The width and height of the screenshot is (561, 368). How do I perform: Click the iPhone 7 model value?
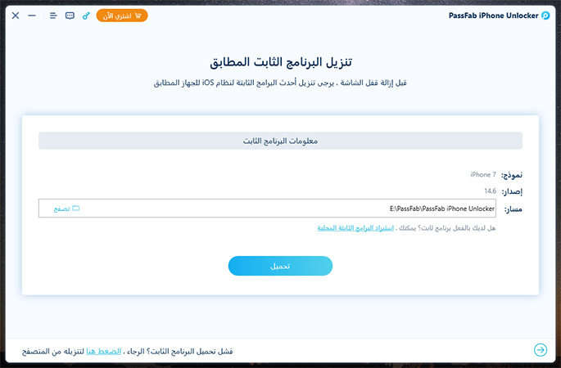click(483, 175)
